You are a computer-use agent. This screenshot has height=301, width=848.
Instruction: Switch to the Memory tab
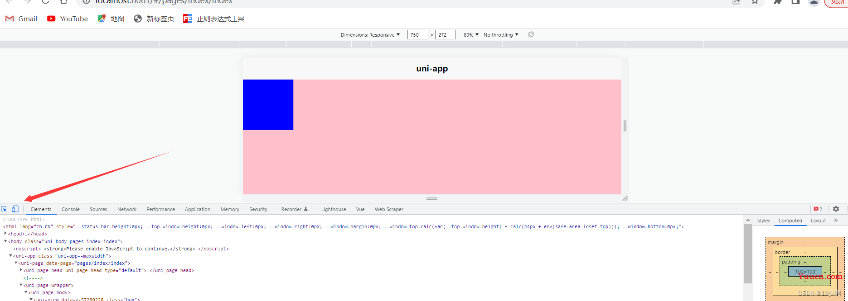[x=230, y=209]
